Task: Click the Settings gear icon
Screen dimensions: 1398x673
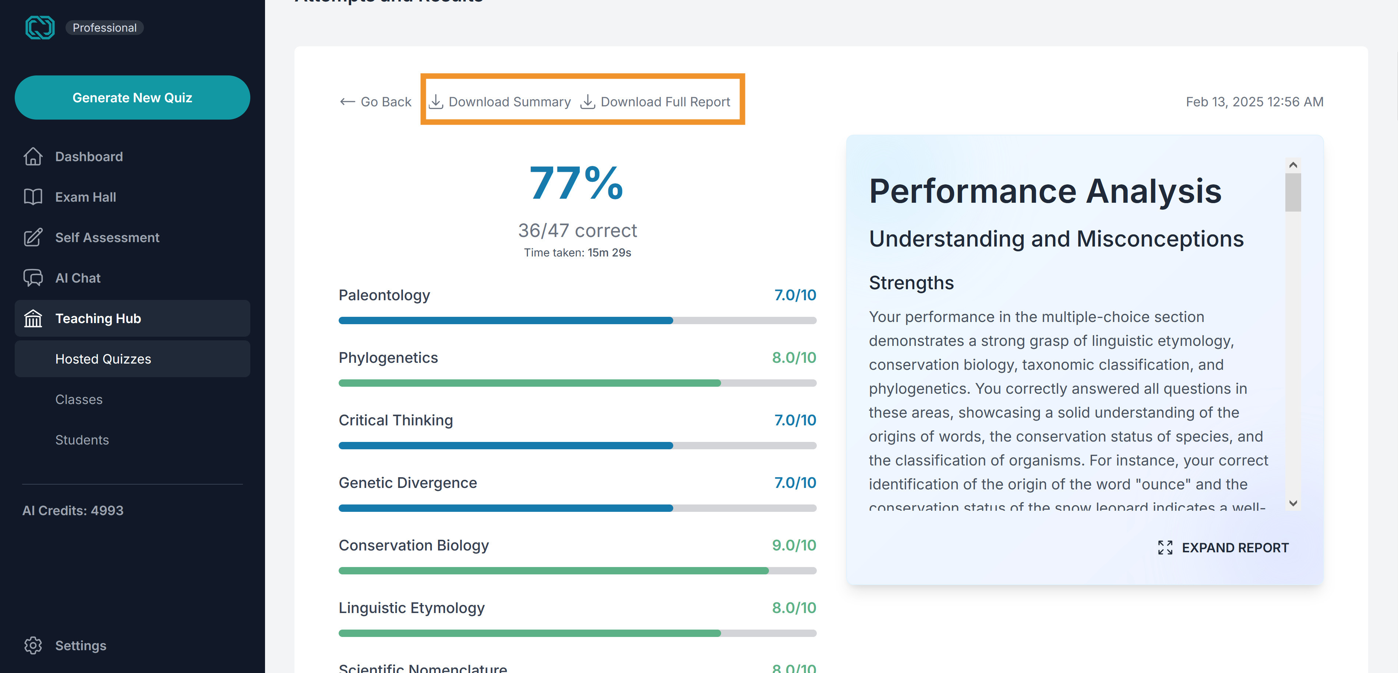Action: click(33, 645)
